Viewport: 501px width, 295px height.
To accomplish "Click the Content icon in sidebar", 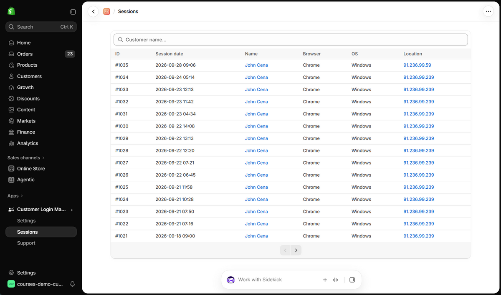I will pos(11,110).
